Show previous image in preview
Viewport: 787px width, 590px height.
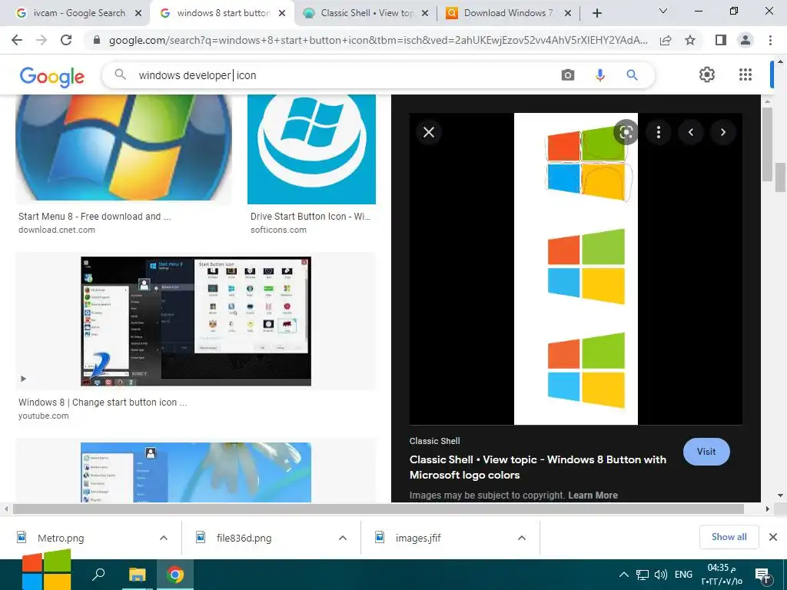click(x=691, y=132)
